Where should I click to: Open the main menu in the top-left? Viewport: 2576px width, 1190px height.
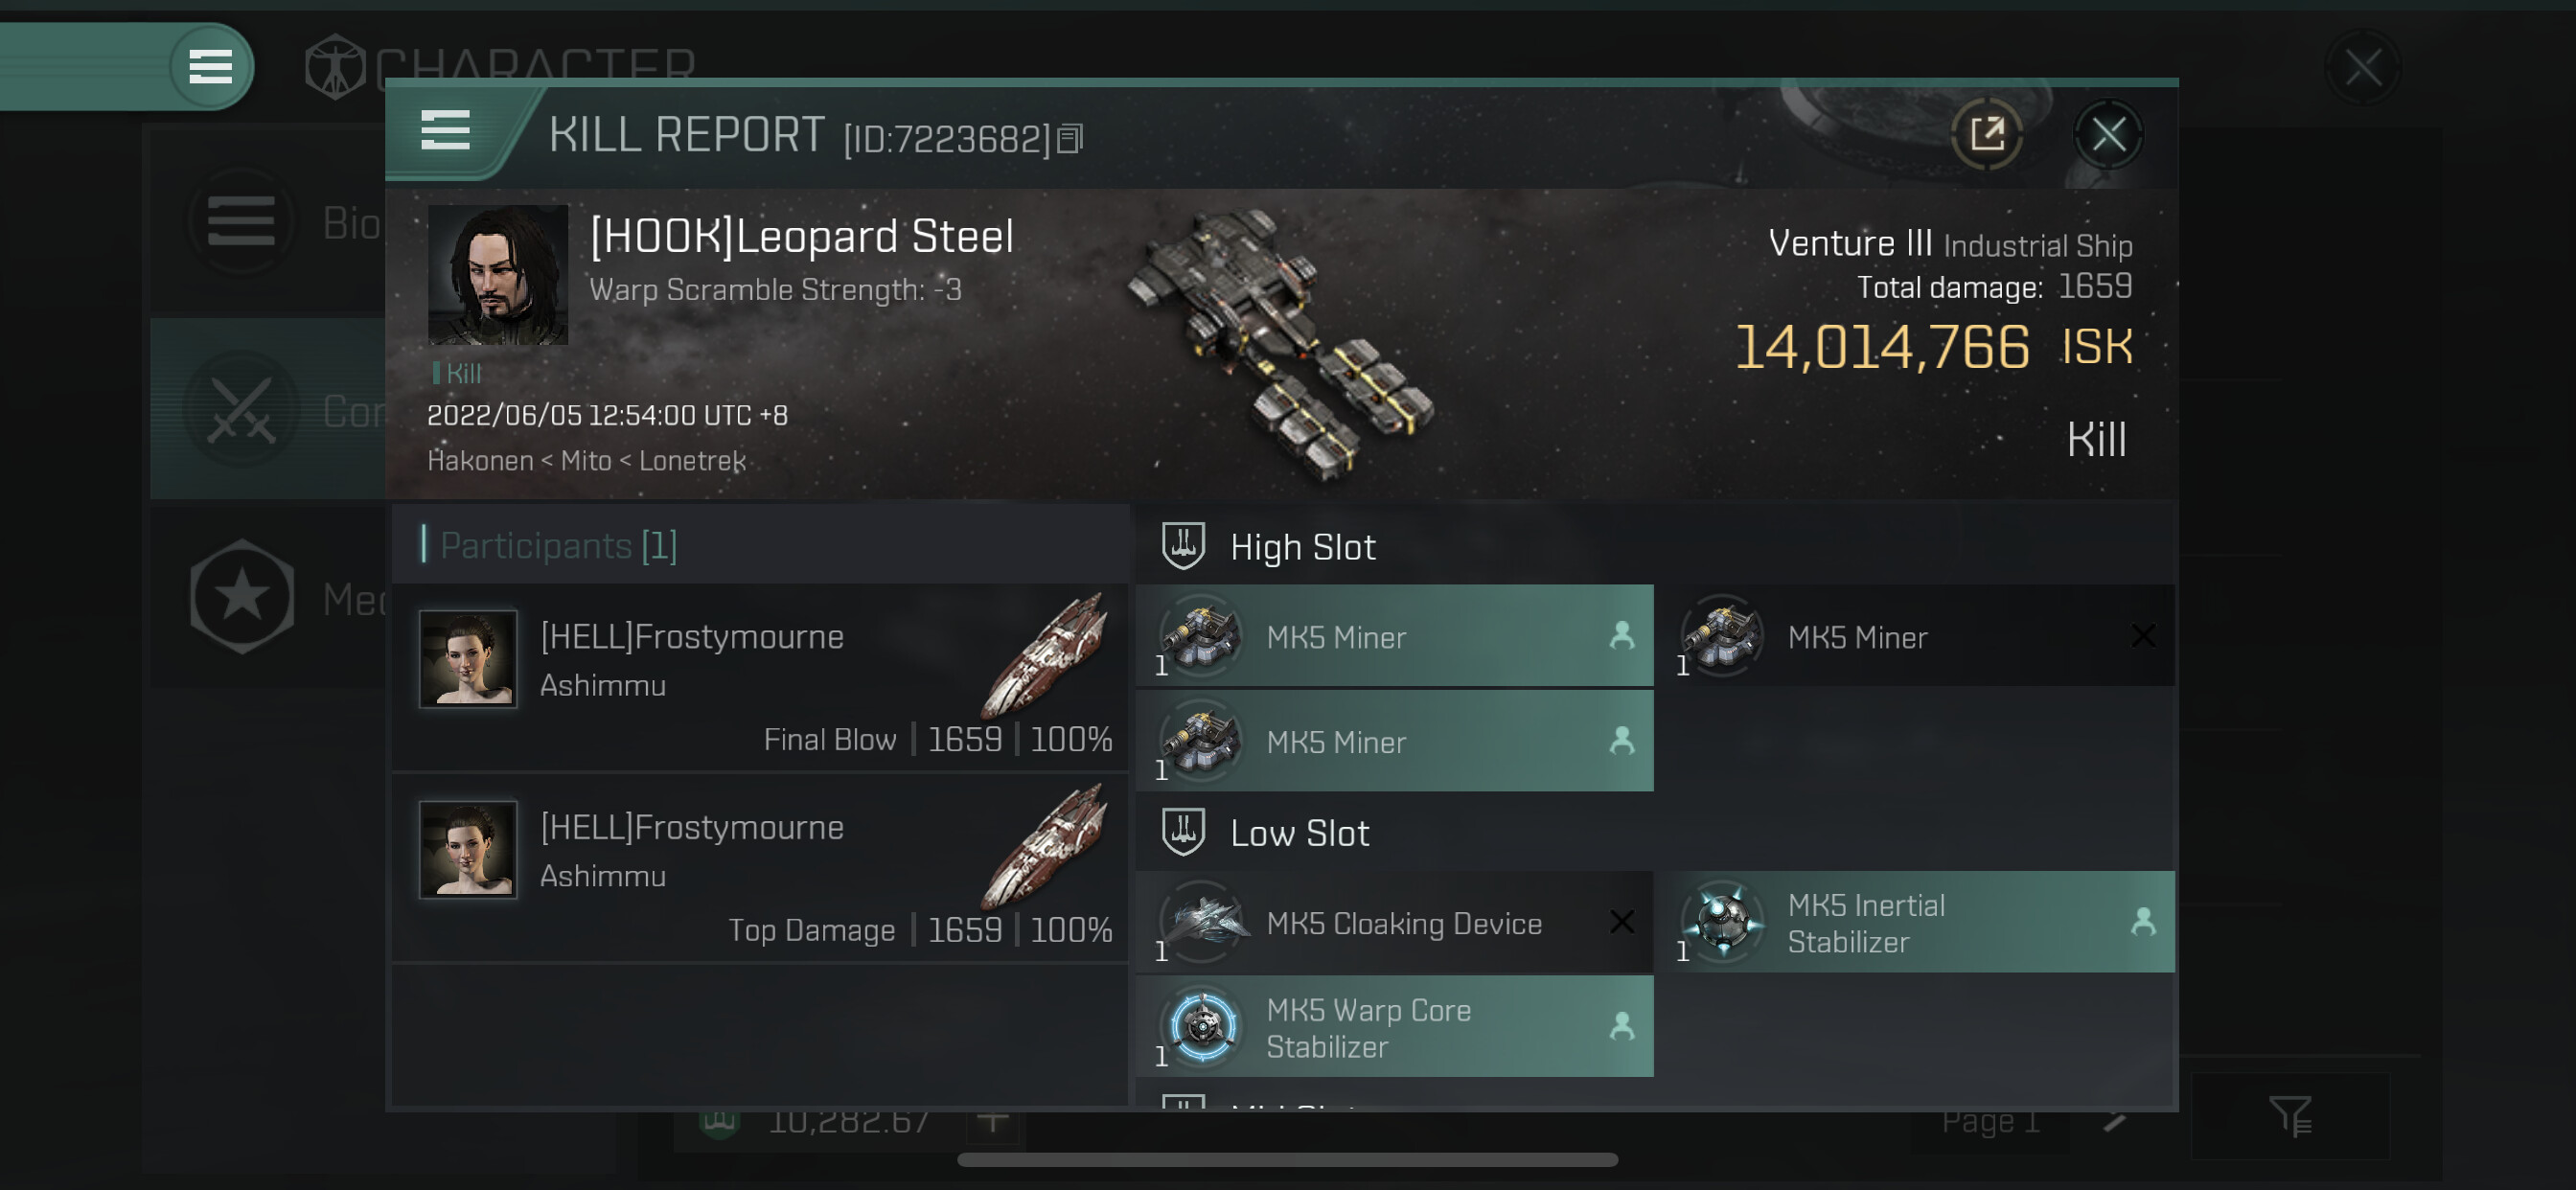210,67
